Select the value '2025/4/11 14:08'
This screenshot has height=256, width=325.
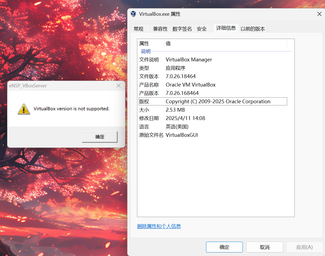[185, 118]
